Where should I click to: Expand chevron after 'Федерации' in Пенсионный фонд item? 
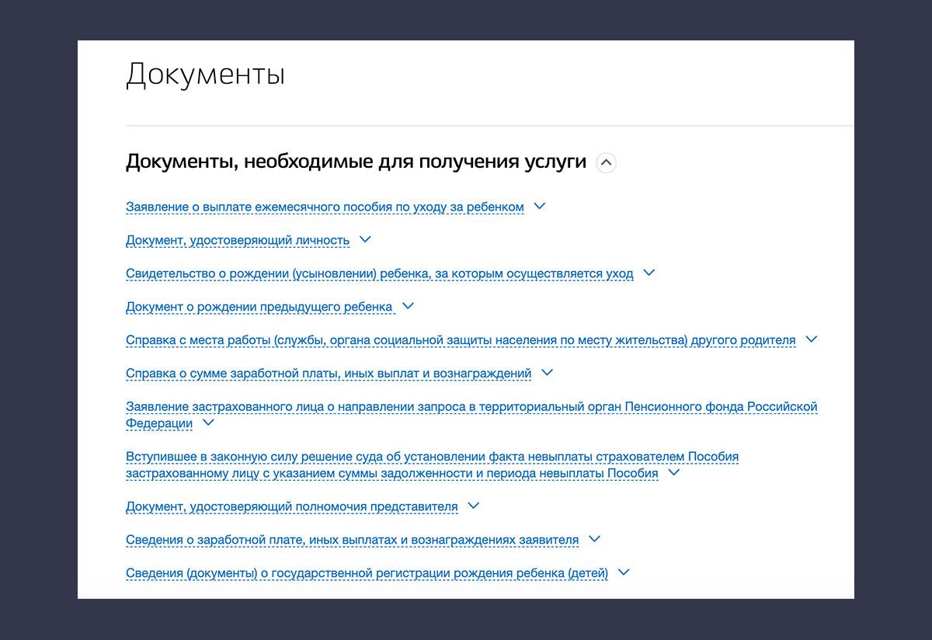point(208,423)
